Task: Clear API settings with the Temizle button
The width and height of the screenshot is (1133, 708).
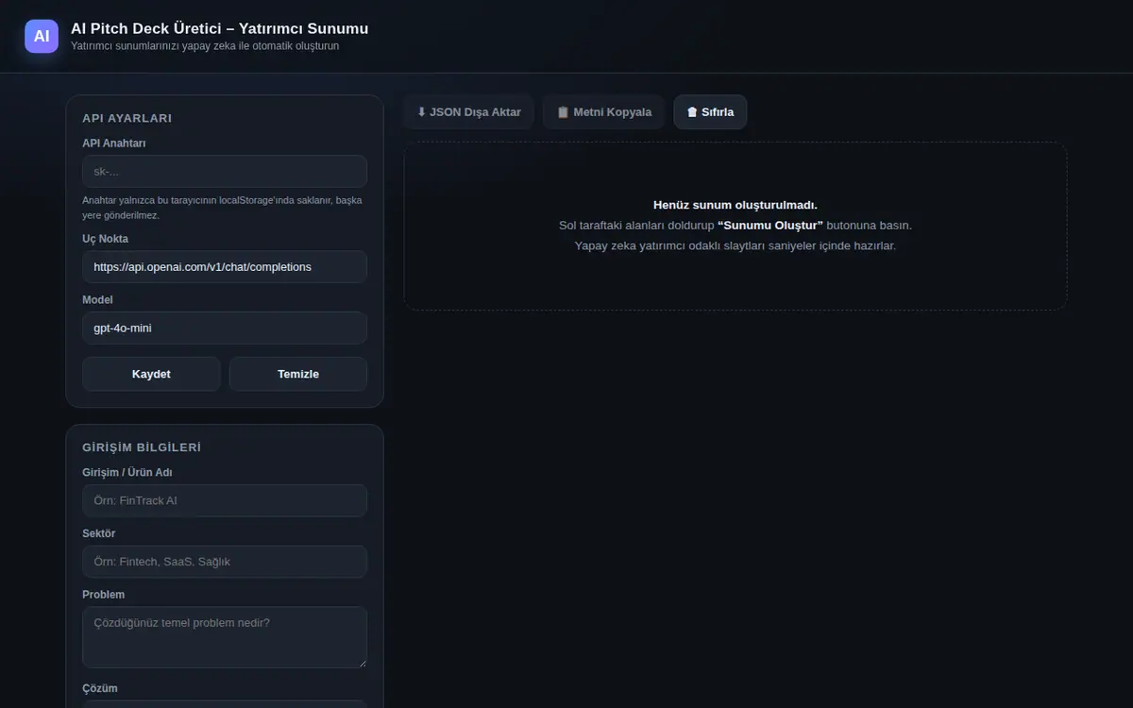Action: pos(298,374)
